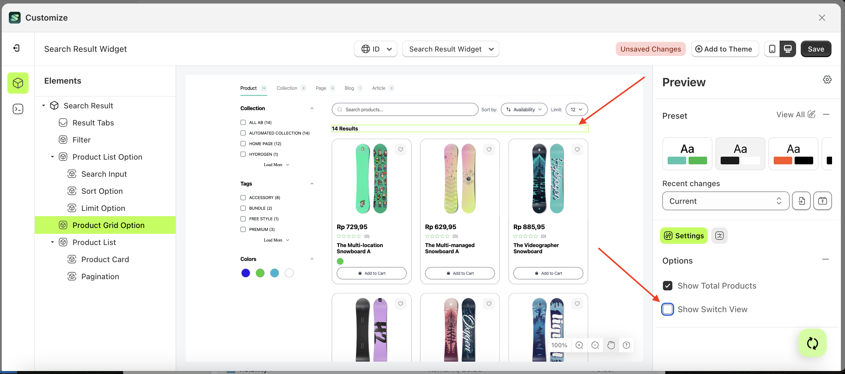Click Add to Theme
845x374 pixels.
coord(725,49)
